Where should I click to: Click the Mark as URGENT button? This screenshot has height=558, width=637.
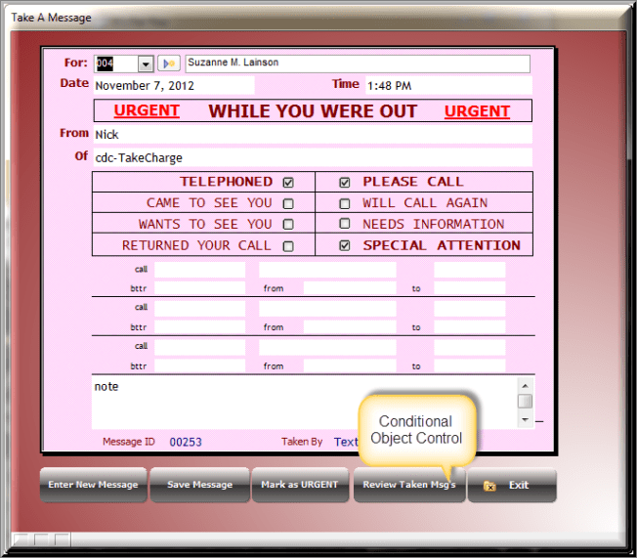(300, 485)
